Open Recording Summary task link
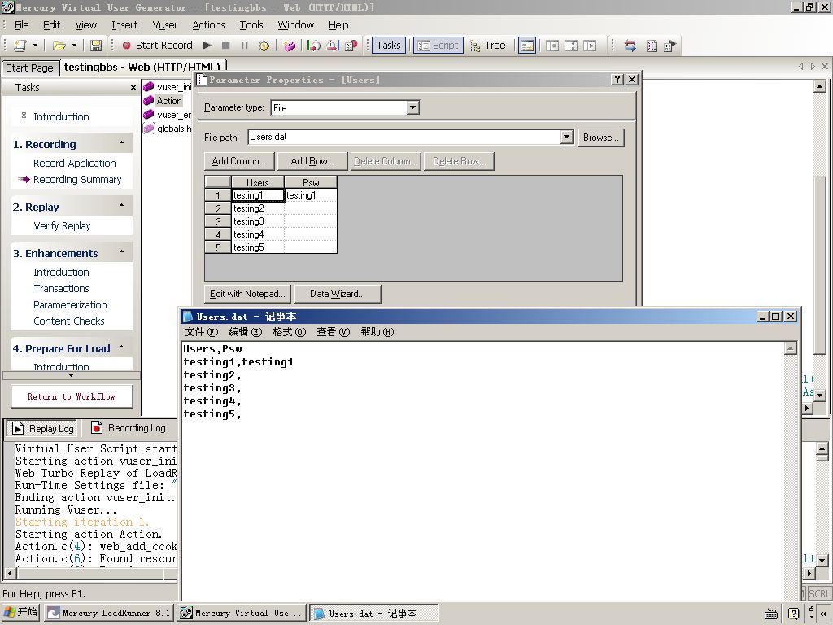 [77, 180]
